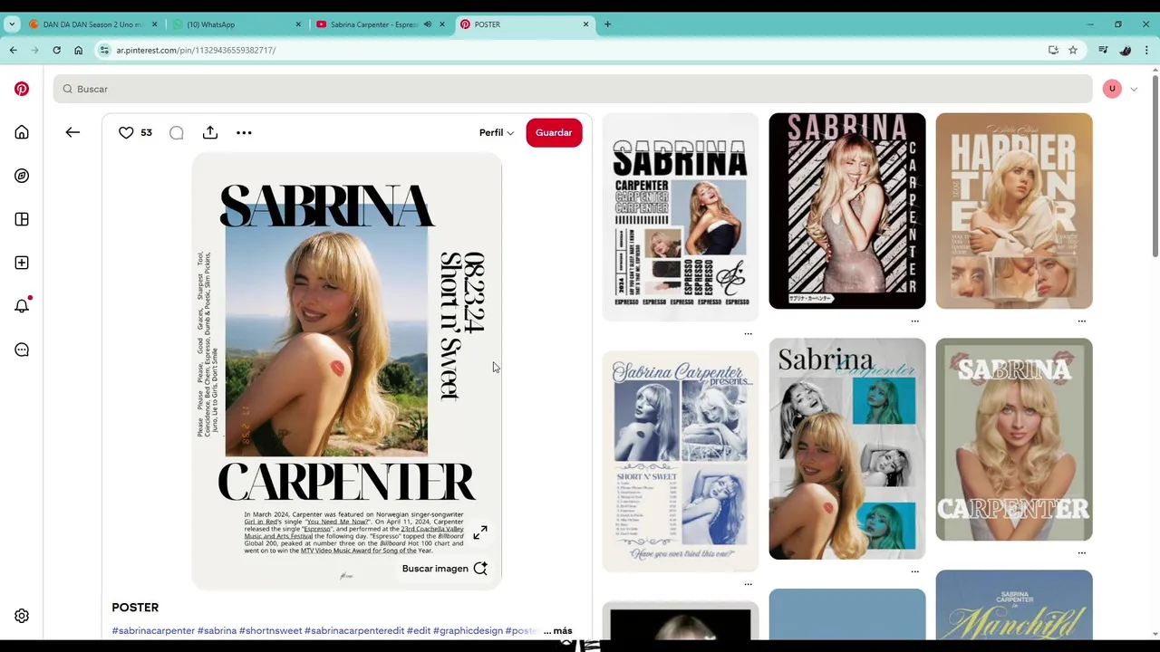Go back with pin arrow
Image resolution: width=1160 pixels, height=652 pixels.
[72, 132]
